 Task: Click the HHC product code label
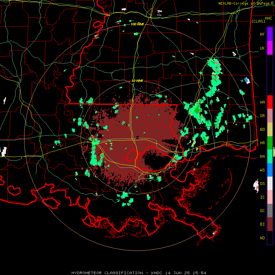tap(268, 18)
